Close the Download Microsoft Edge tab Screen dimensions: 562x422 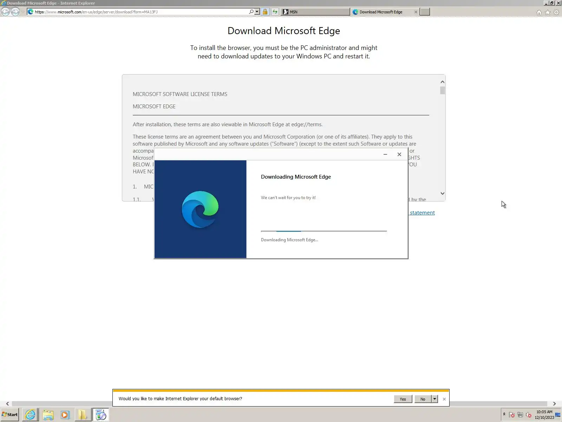click(416, 12)
